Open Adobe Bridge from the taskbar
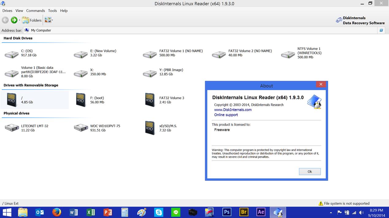 coord(244,212)
